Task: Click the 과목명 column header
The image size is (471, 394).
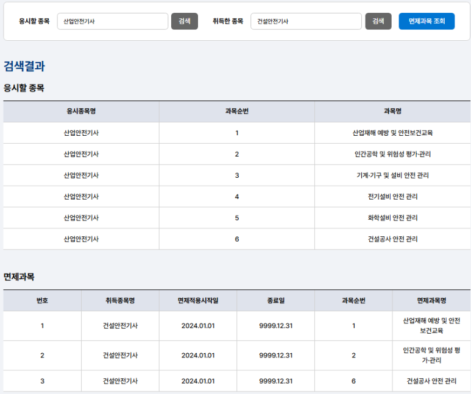Action: pyautogui.click(x=392, y=111)
